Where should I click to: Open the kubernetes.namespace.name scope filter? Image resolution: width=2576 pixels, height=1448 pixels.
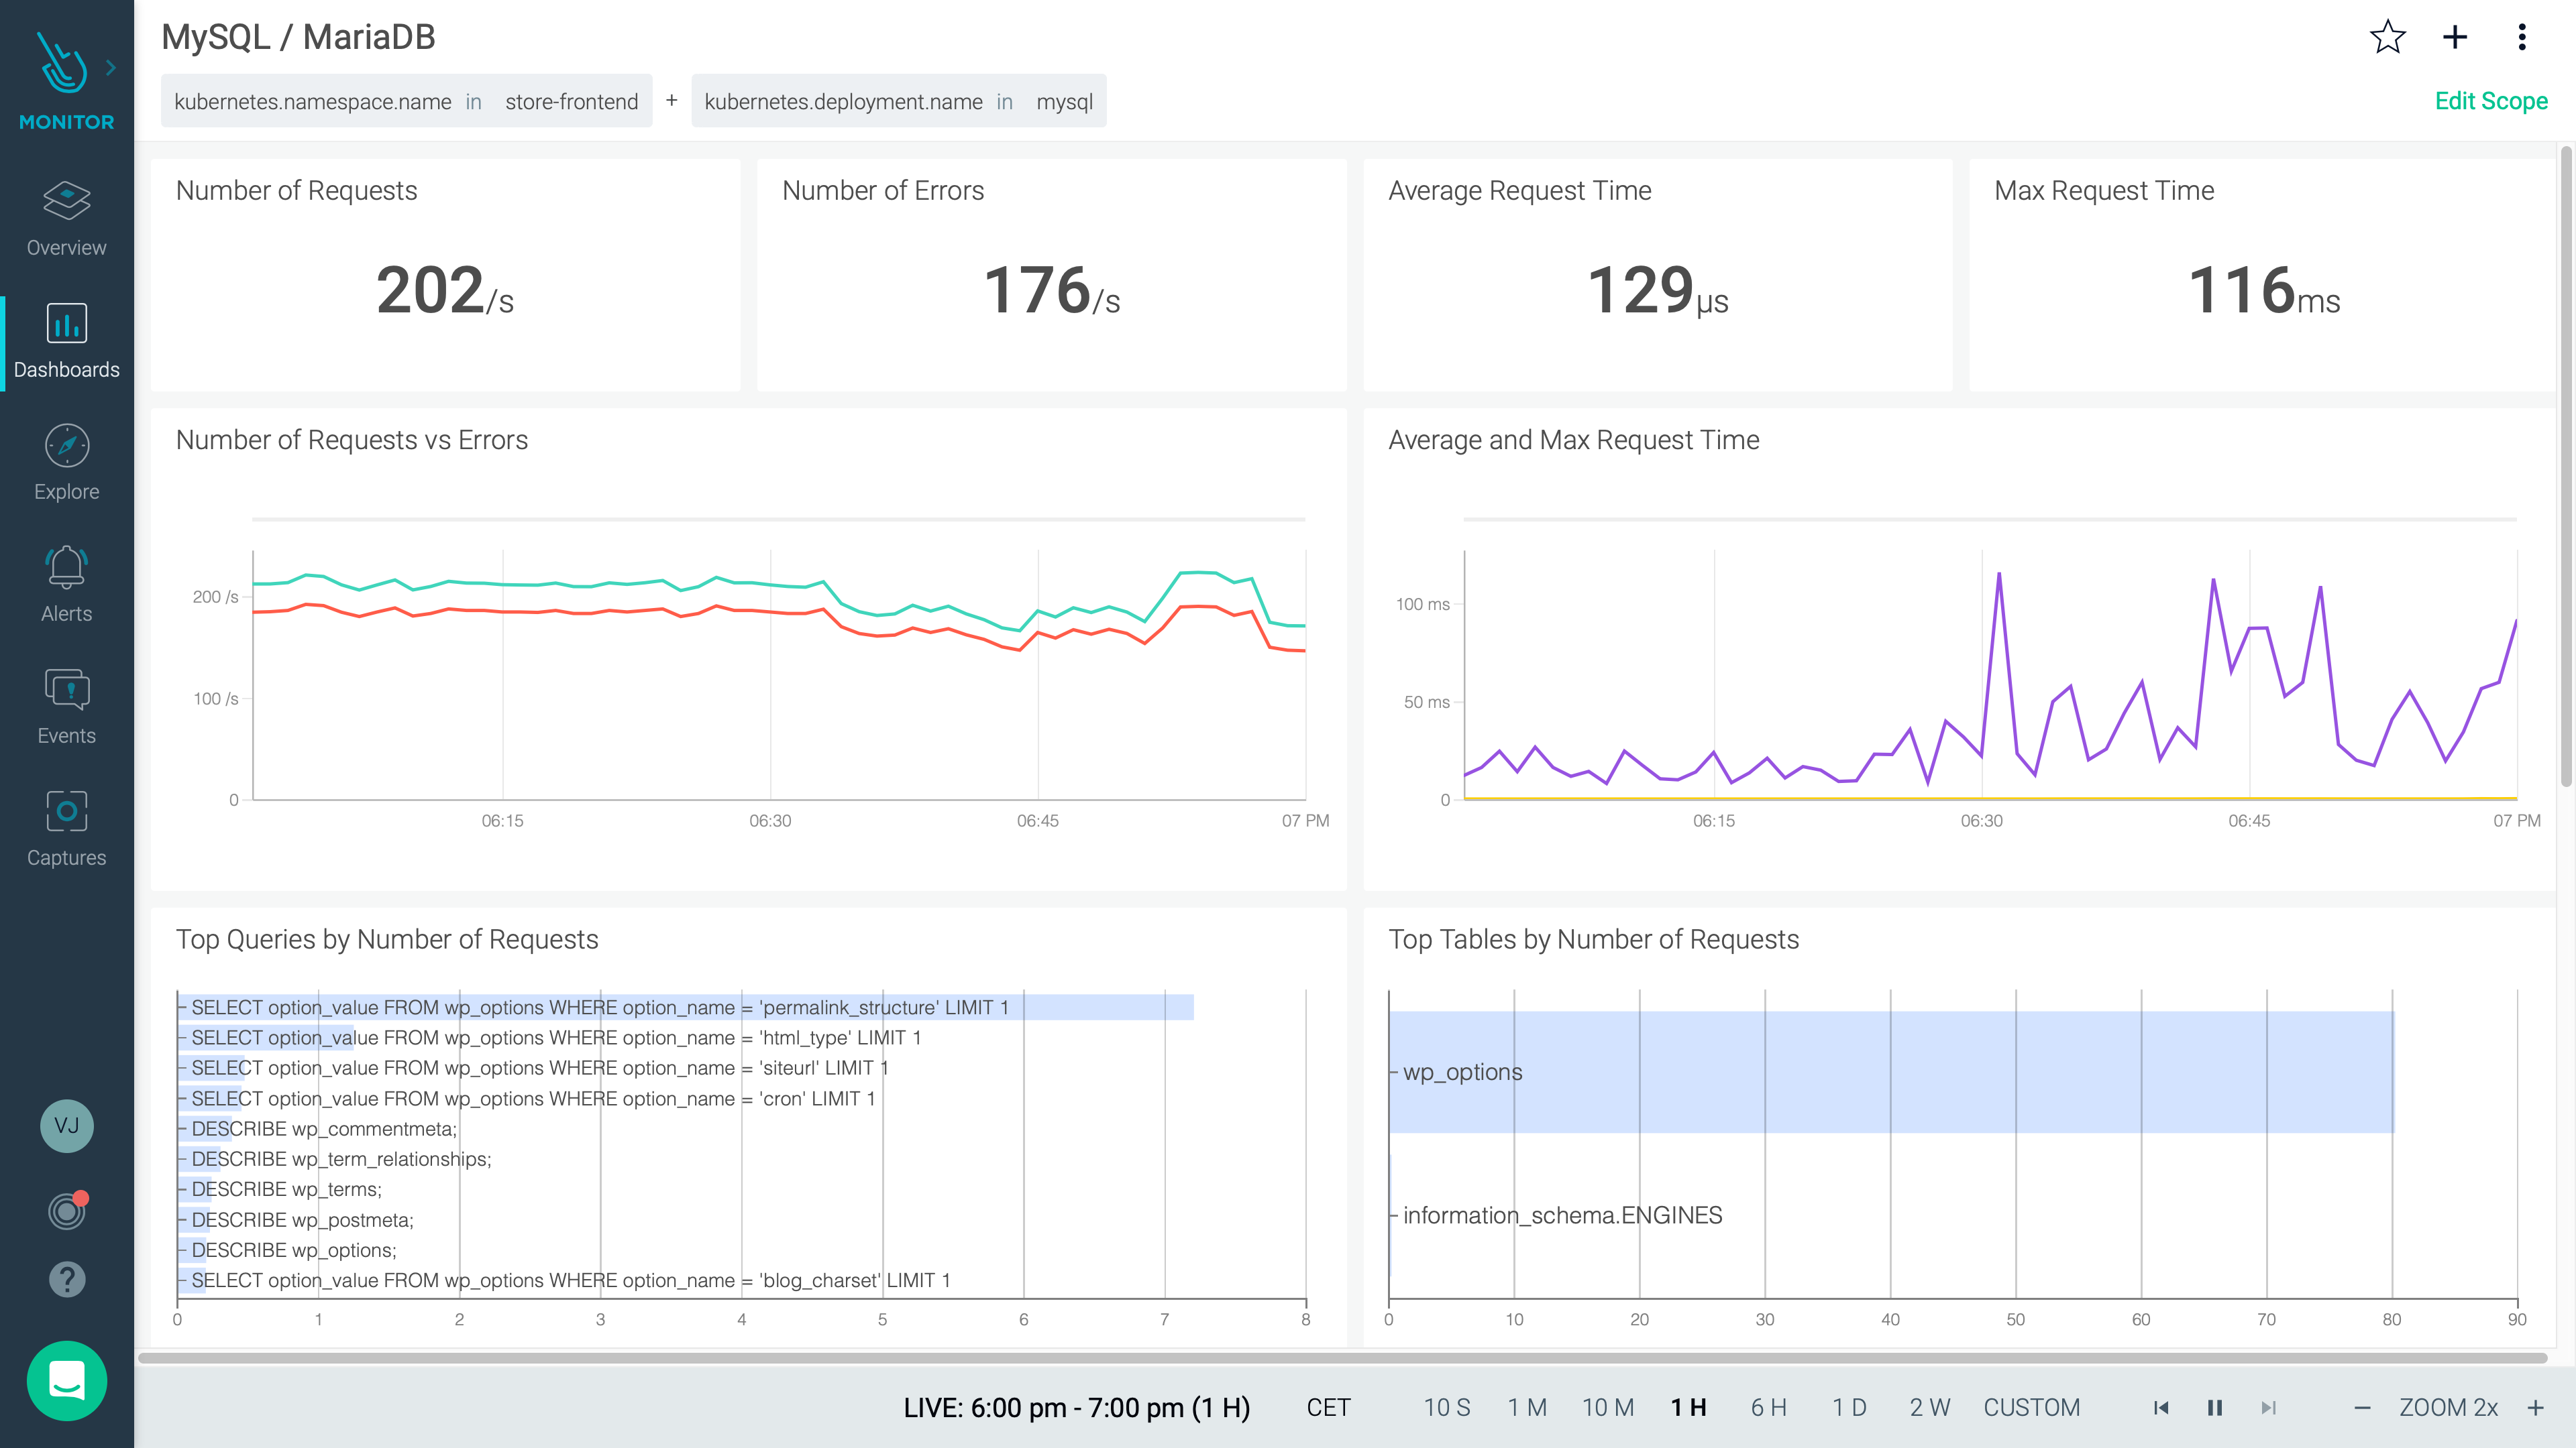coord(406,101)
